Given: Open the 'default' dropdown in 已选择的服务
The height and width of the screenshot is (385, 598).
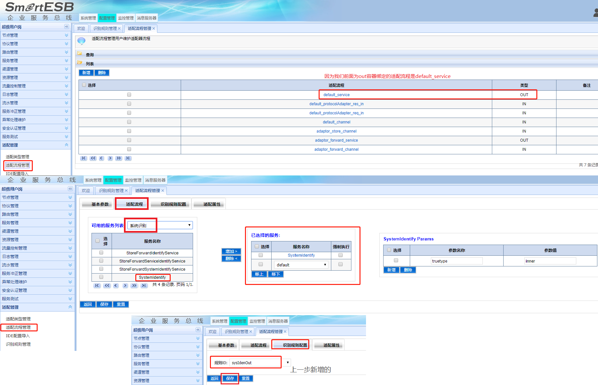Looking at the screenshot, I should [x=301, y=265].
